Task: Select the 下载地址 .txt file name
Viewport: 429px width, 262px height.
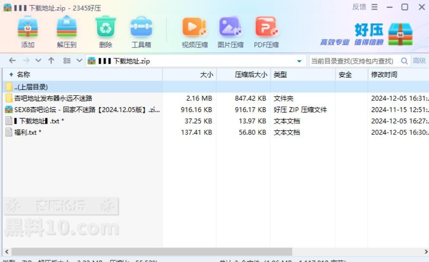Action: click(39, 121)
